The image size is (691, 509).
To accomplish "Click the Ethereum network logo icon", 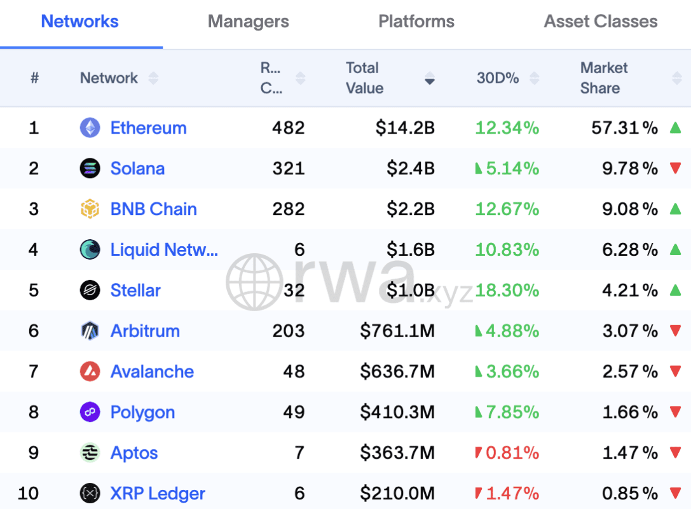I will click(90, 128).
